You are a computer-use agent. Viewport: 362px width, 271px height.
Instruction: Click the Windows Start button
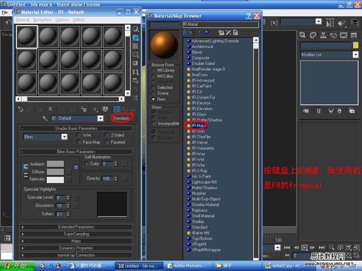point(17,266)
